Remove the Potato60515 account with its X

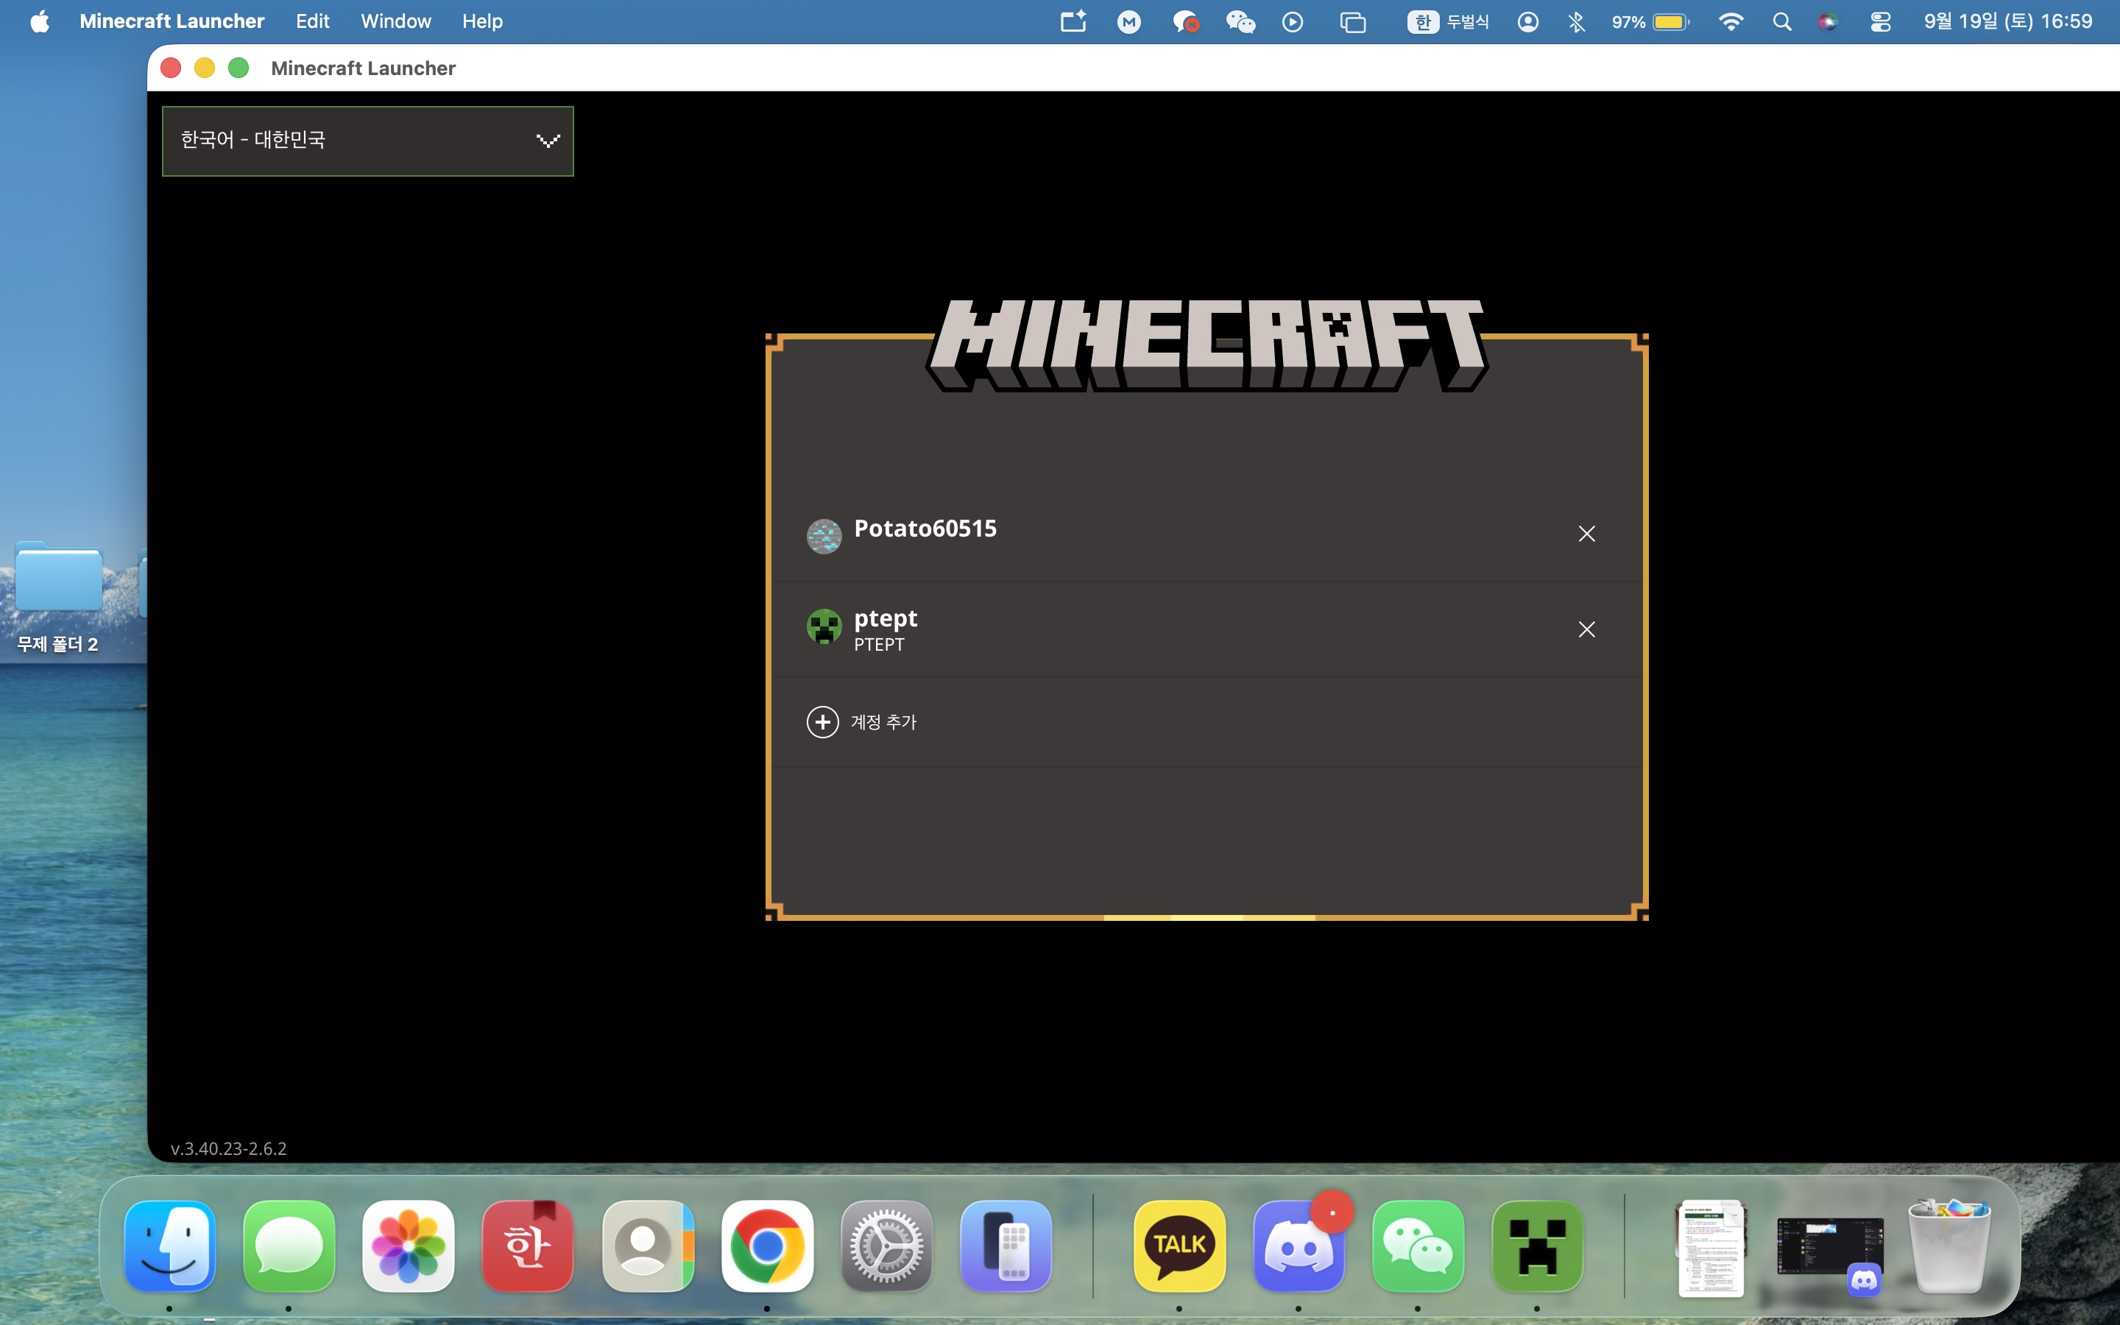click(1586, 534)
